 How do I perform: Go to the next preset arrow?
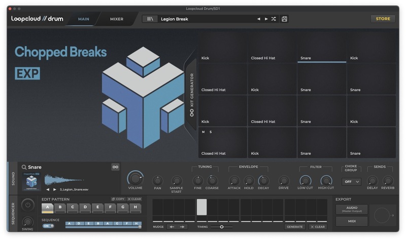click(266, 19)
